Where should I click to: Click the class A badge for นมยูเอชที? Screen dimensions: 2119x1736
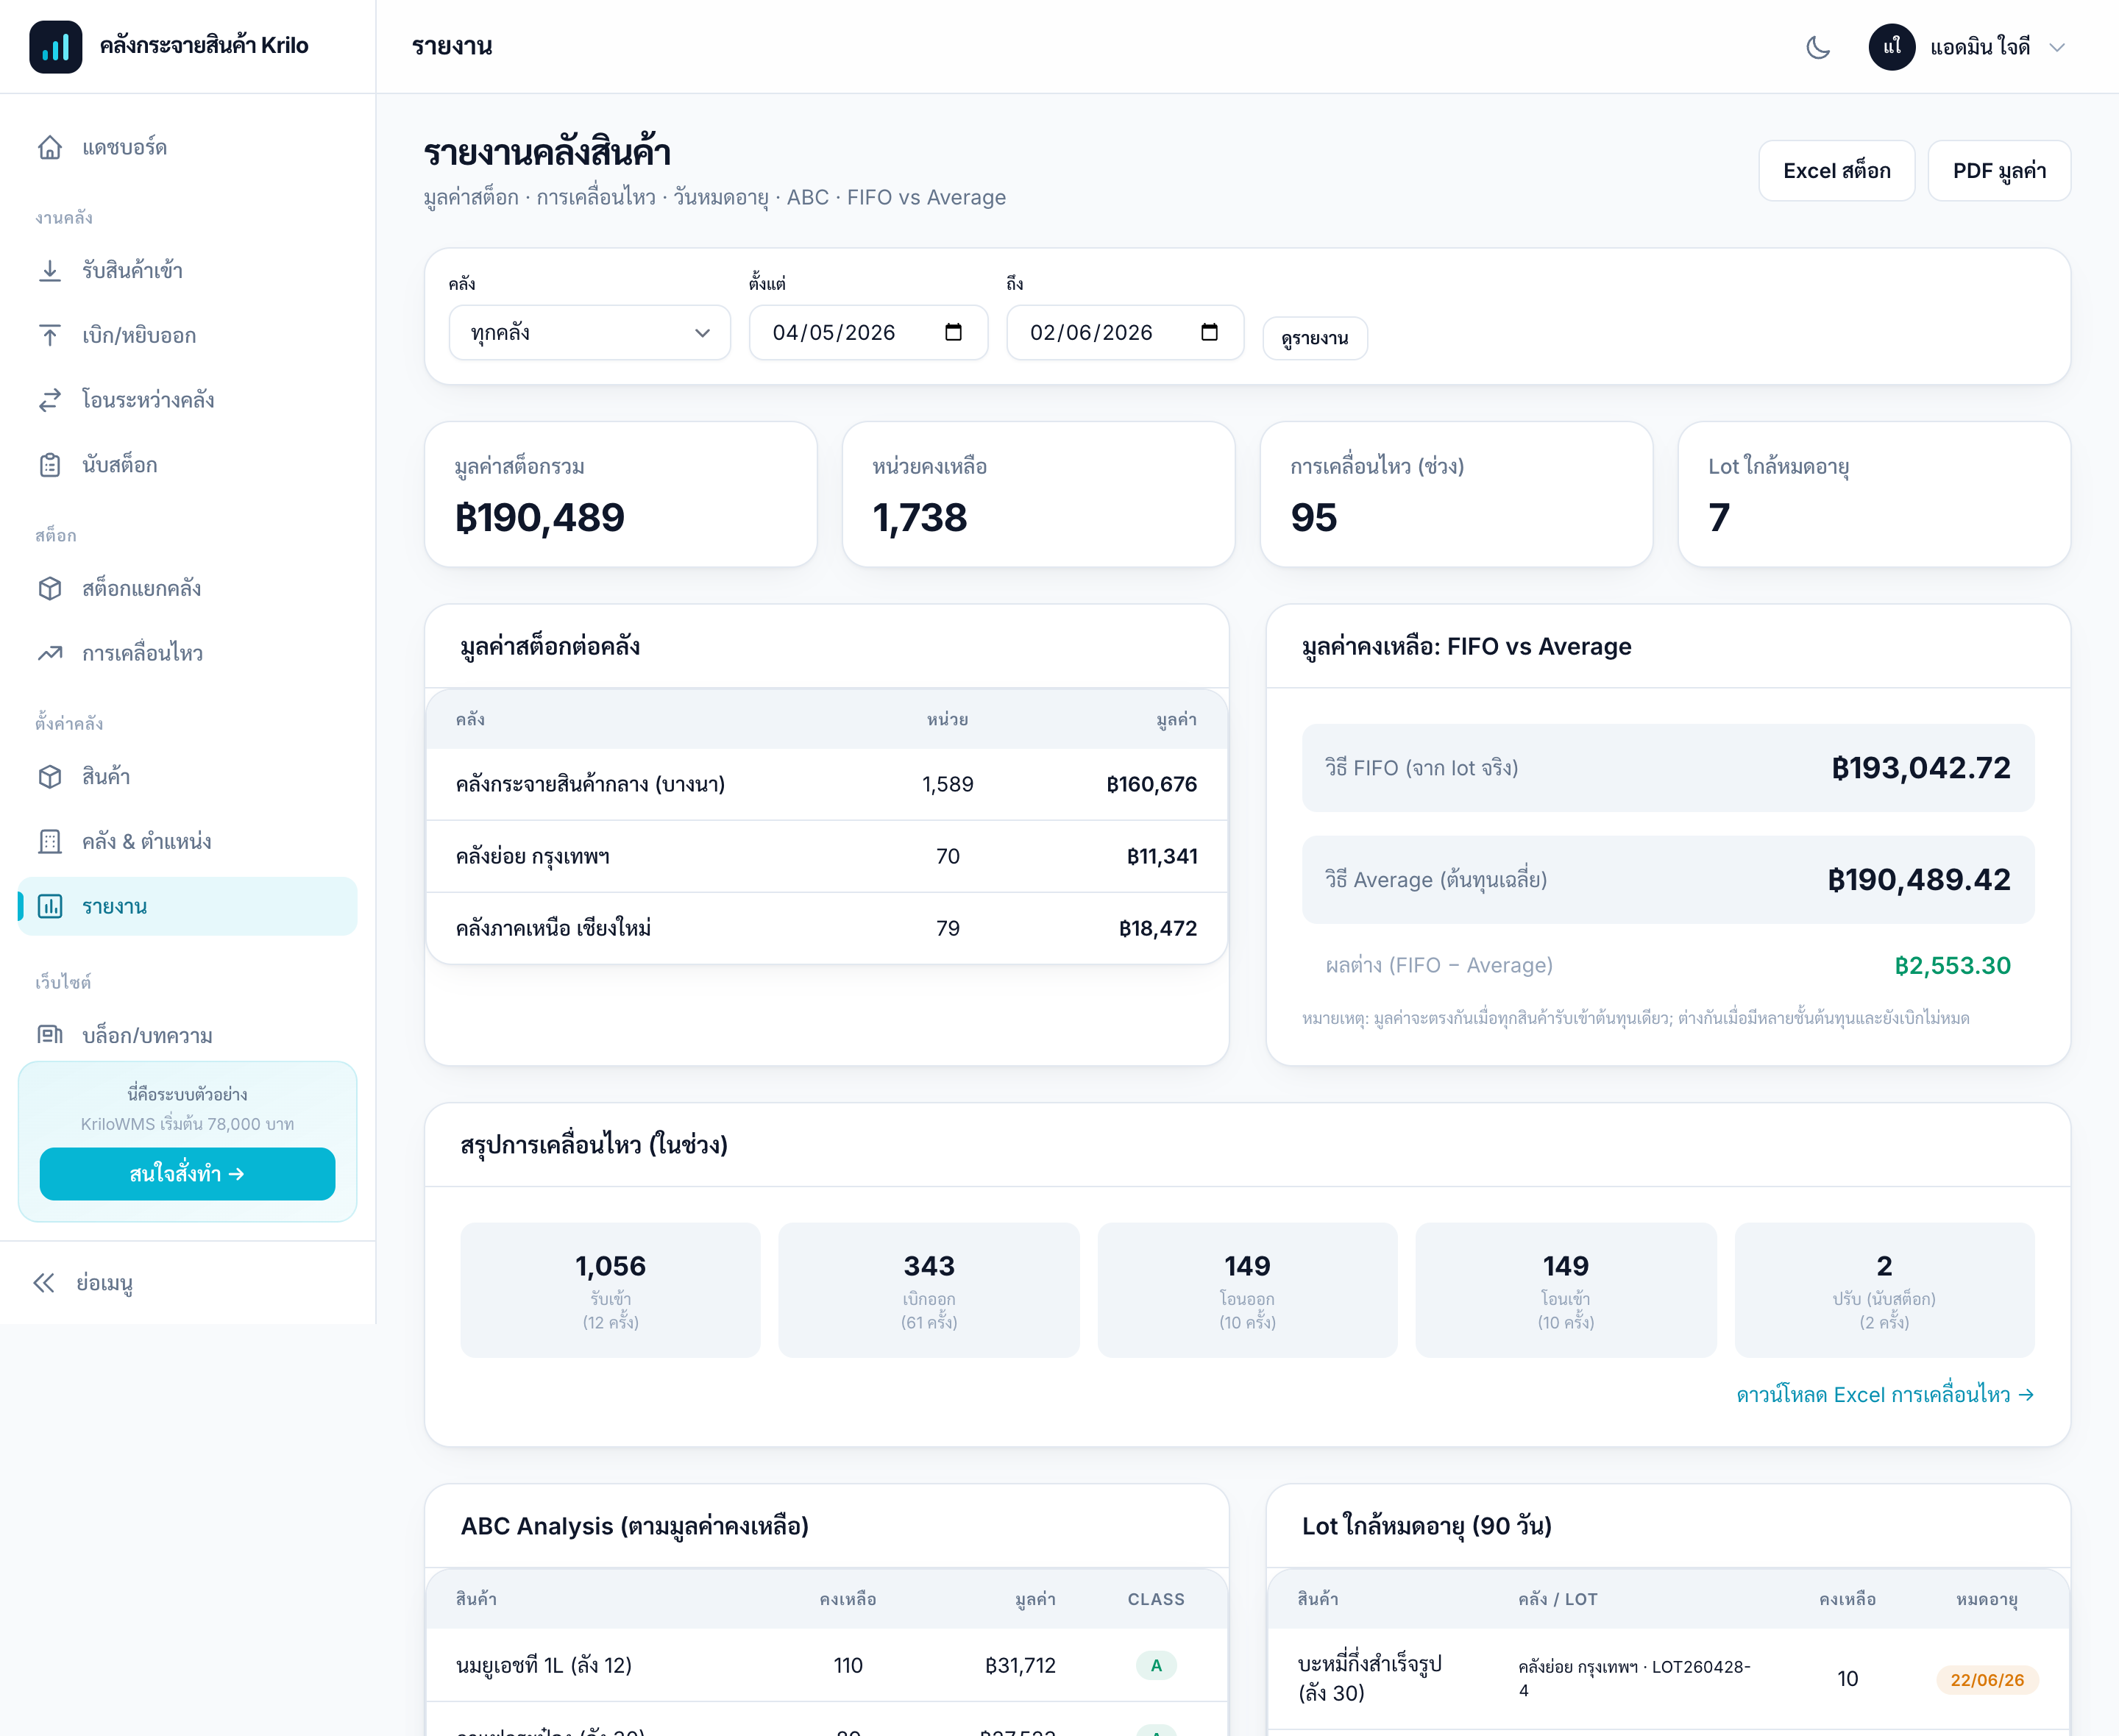1156,1665
